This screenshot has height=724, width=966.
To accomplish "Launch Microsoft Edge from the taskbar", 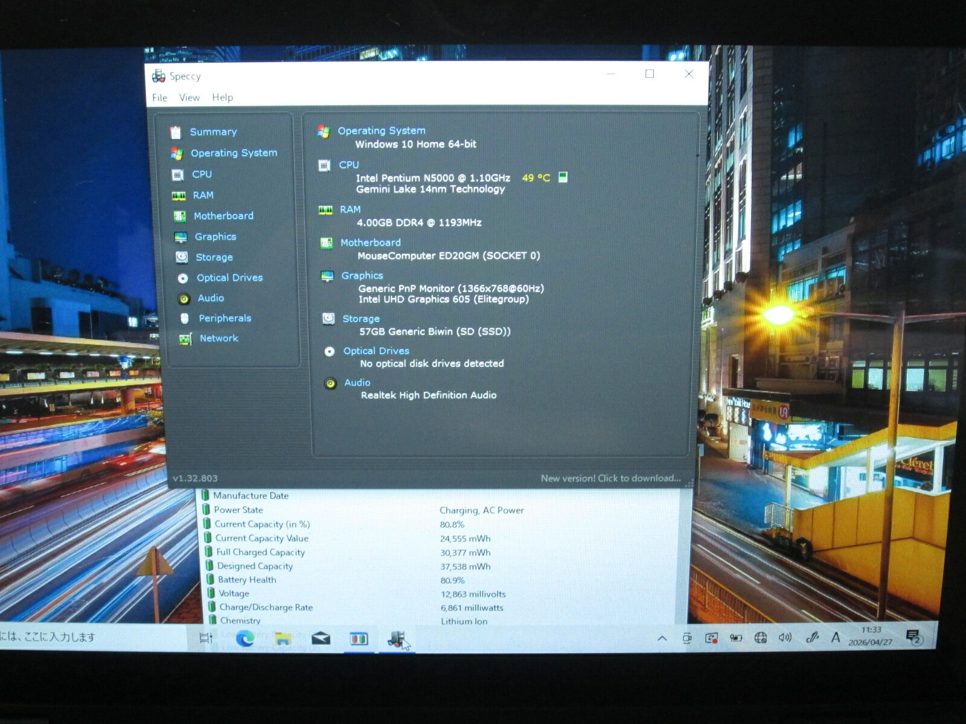I will [245, 638].
